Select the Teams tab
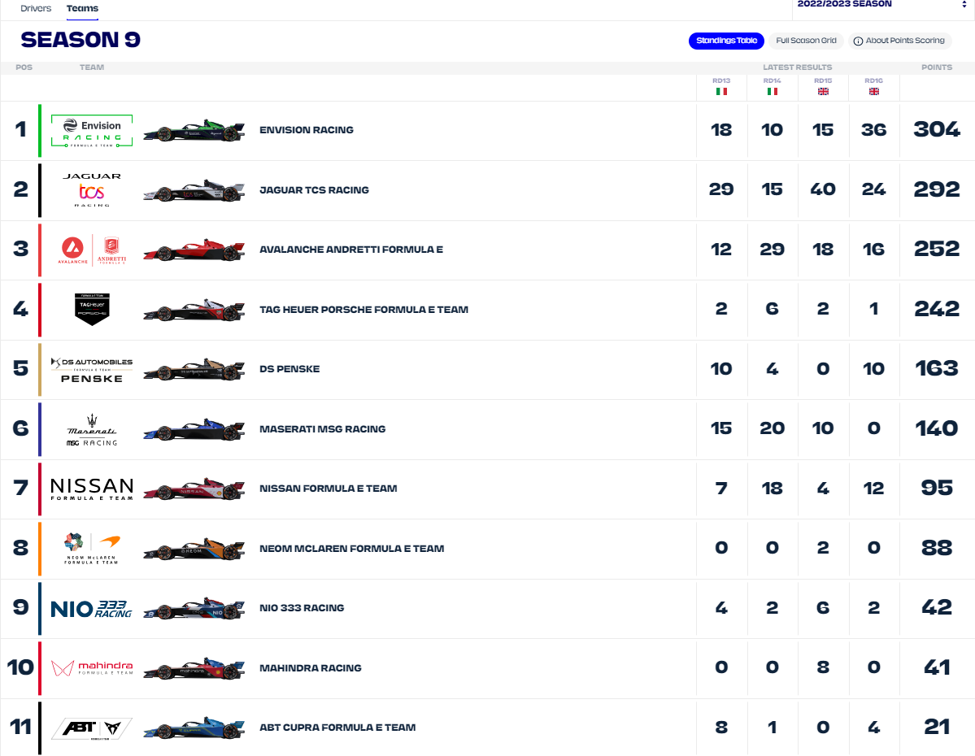The width and height of the screenshot is (975, 756). pyautogui.click(x=82, y=8)
